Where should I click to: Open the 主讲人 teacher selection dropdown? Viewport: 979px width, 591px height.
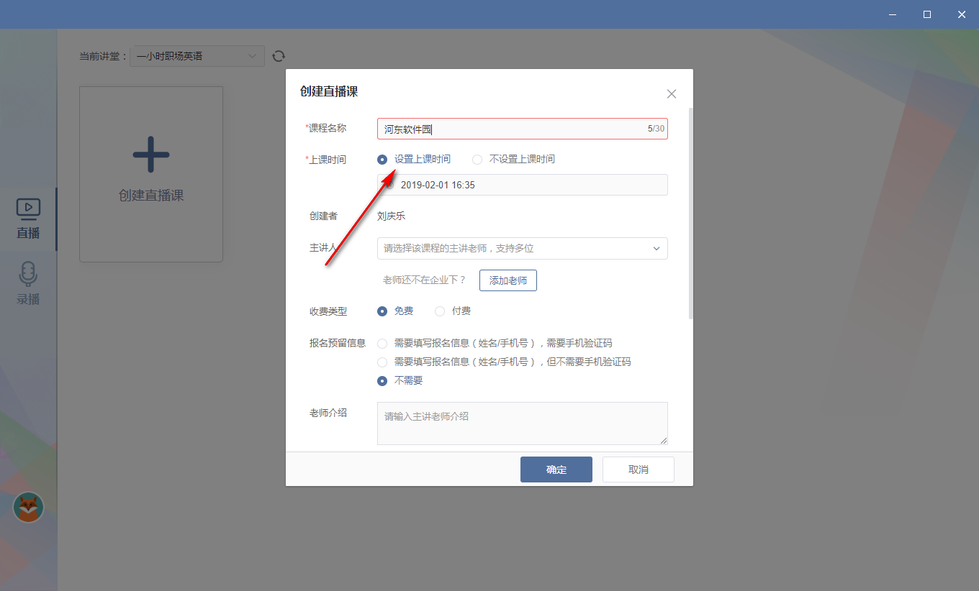(522, 248)
